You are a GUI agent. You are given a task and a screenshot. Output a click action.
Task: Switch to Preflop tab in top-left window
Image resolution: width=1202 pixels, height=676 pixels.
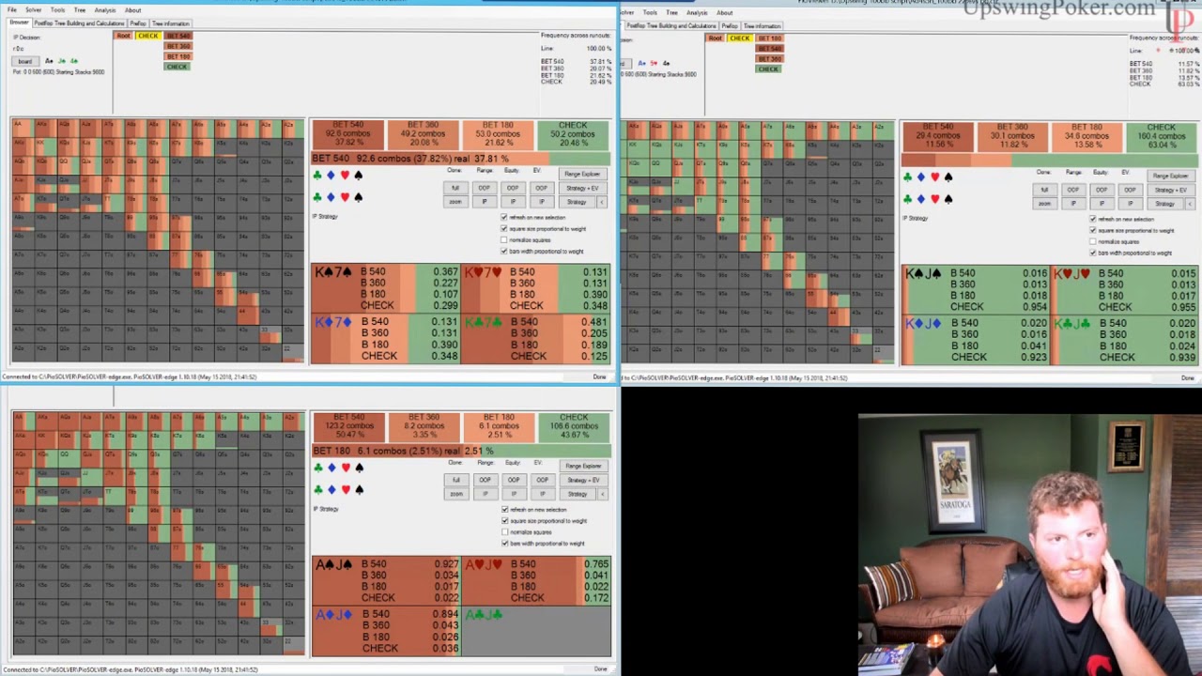click(x=138, y=23)
